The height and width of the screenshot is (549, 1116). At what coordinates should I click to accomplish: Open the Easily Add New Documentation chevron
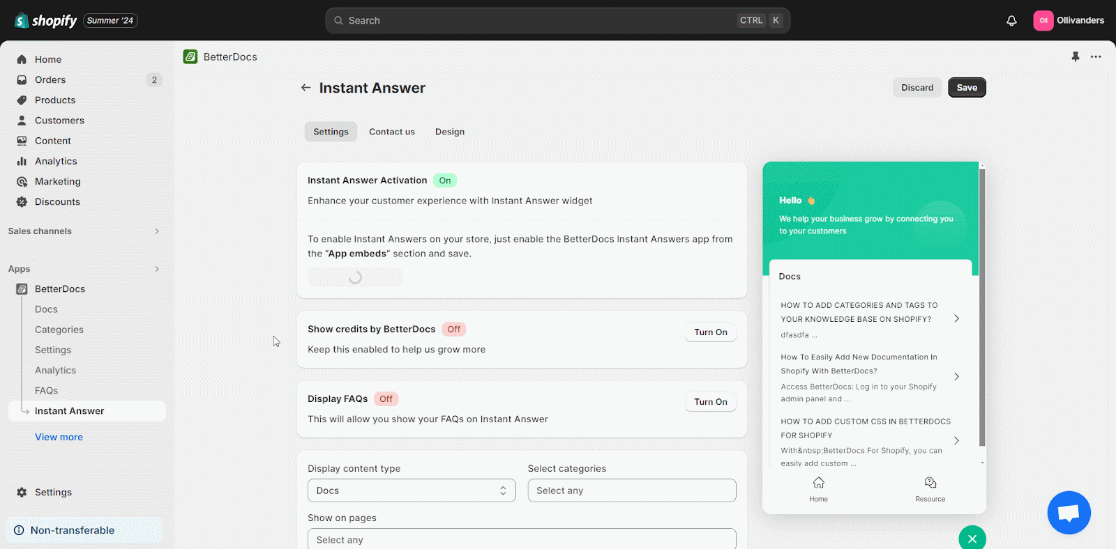[957, 376]
